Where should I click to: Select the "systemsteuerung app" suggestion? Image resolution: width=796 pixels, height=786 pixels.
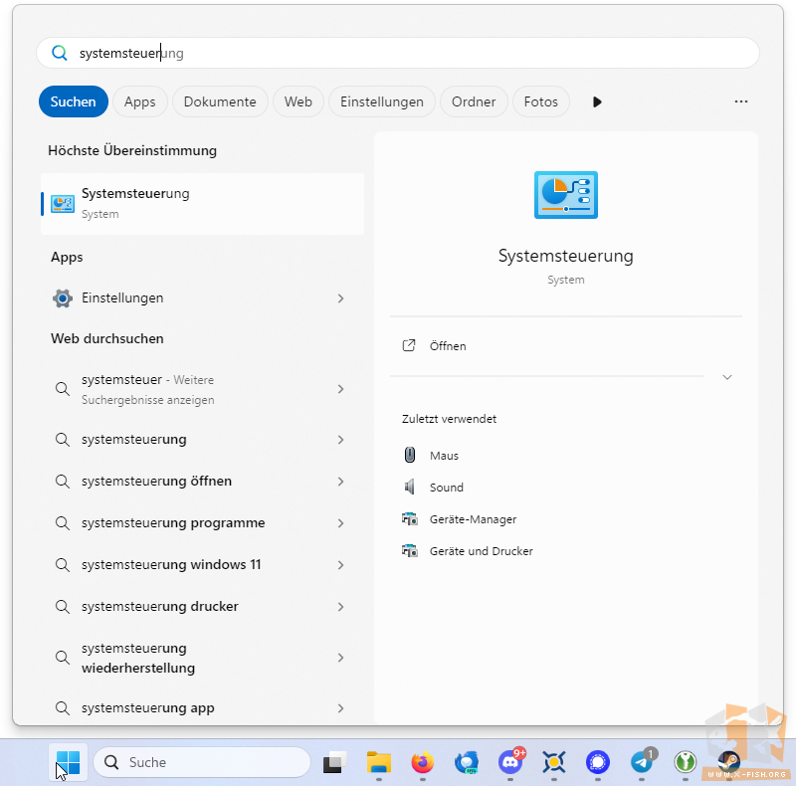pyautogui.click(x=185, y=707)
